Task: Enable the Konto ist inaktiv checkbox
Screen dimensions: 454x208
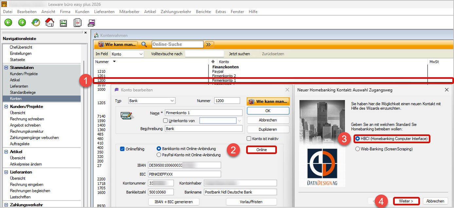Action: point(249,139)
